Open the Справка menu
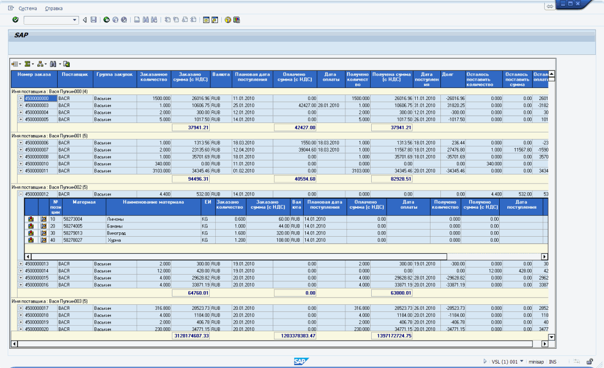The width and height of the screenshot is (604, 368). click(54, 8)
